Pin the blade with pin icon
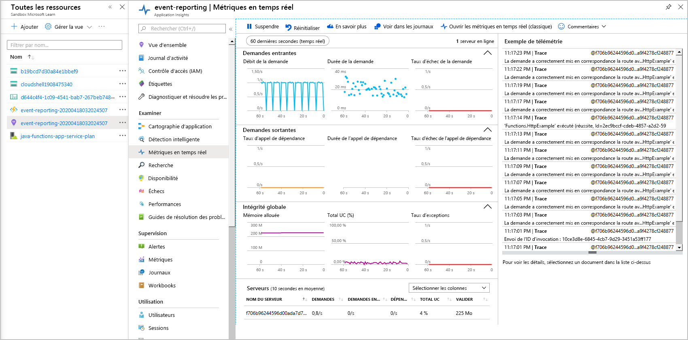The image size is (688, 340). [x=669, y=7]
